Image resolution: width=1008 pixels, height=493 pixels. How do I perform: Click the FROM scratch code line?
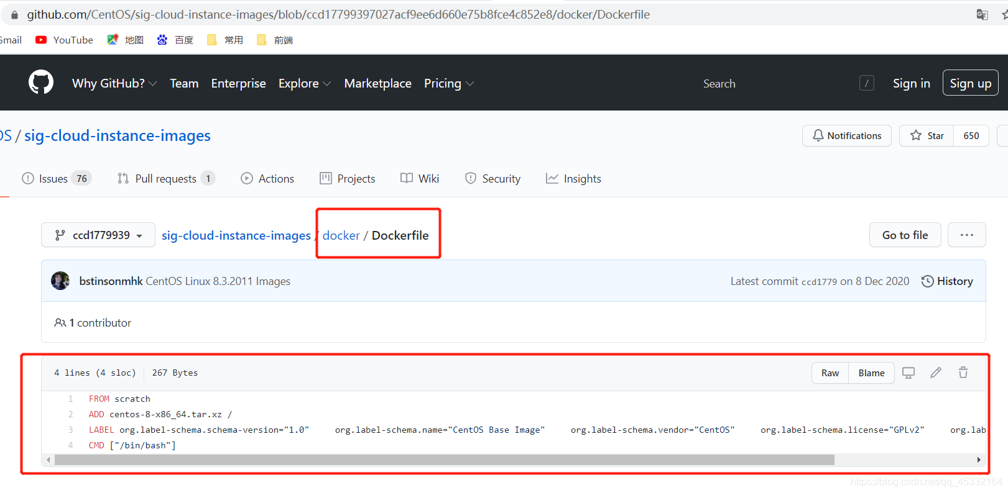click(x=119, y=399)
